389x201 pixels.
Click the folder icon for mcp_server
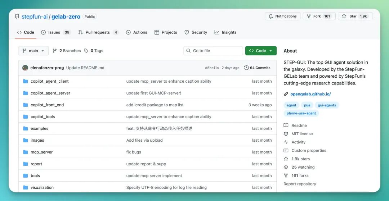25,152
